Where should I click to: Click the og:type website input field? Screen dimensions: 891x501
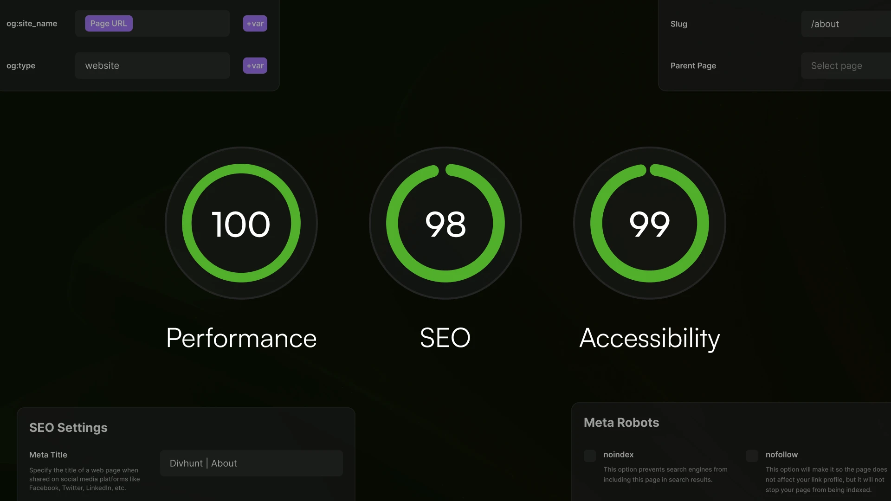coord(152,66)
